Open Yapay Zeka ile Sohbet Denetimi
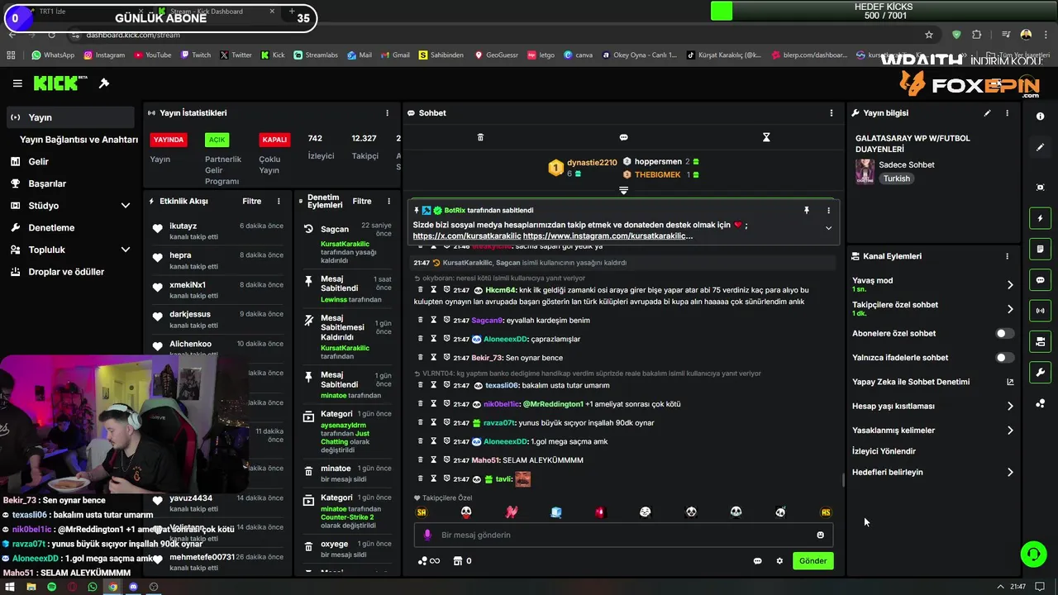 [x=932, y=382]
